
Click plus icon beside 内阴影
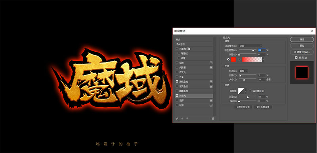tap(211, 67)
